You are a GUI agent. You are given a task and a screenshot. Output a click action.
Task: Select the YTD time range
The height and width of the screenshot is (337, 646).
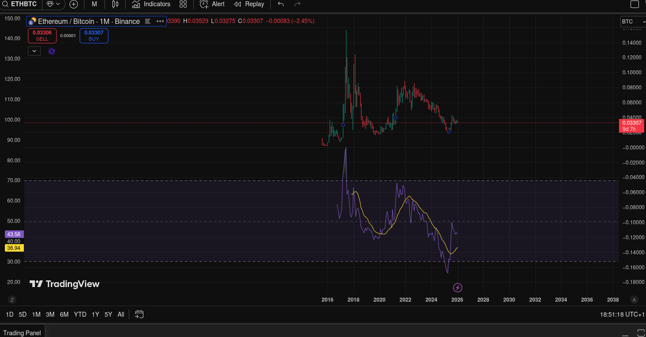click(80, 314)
